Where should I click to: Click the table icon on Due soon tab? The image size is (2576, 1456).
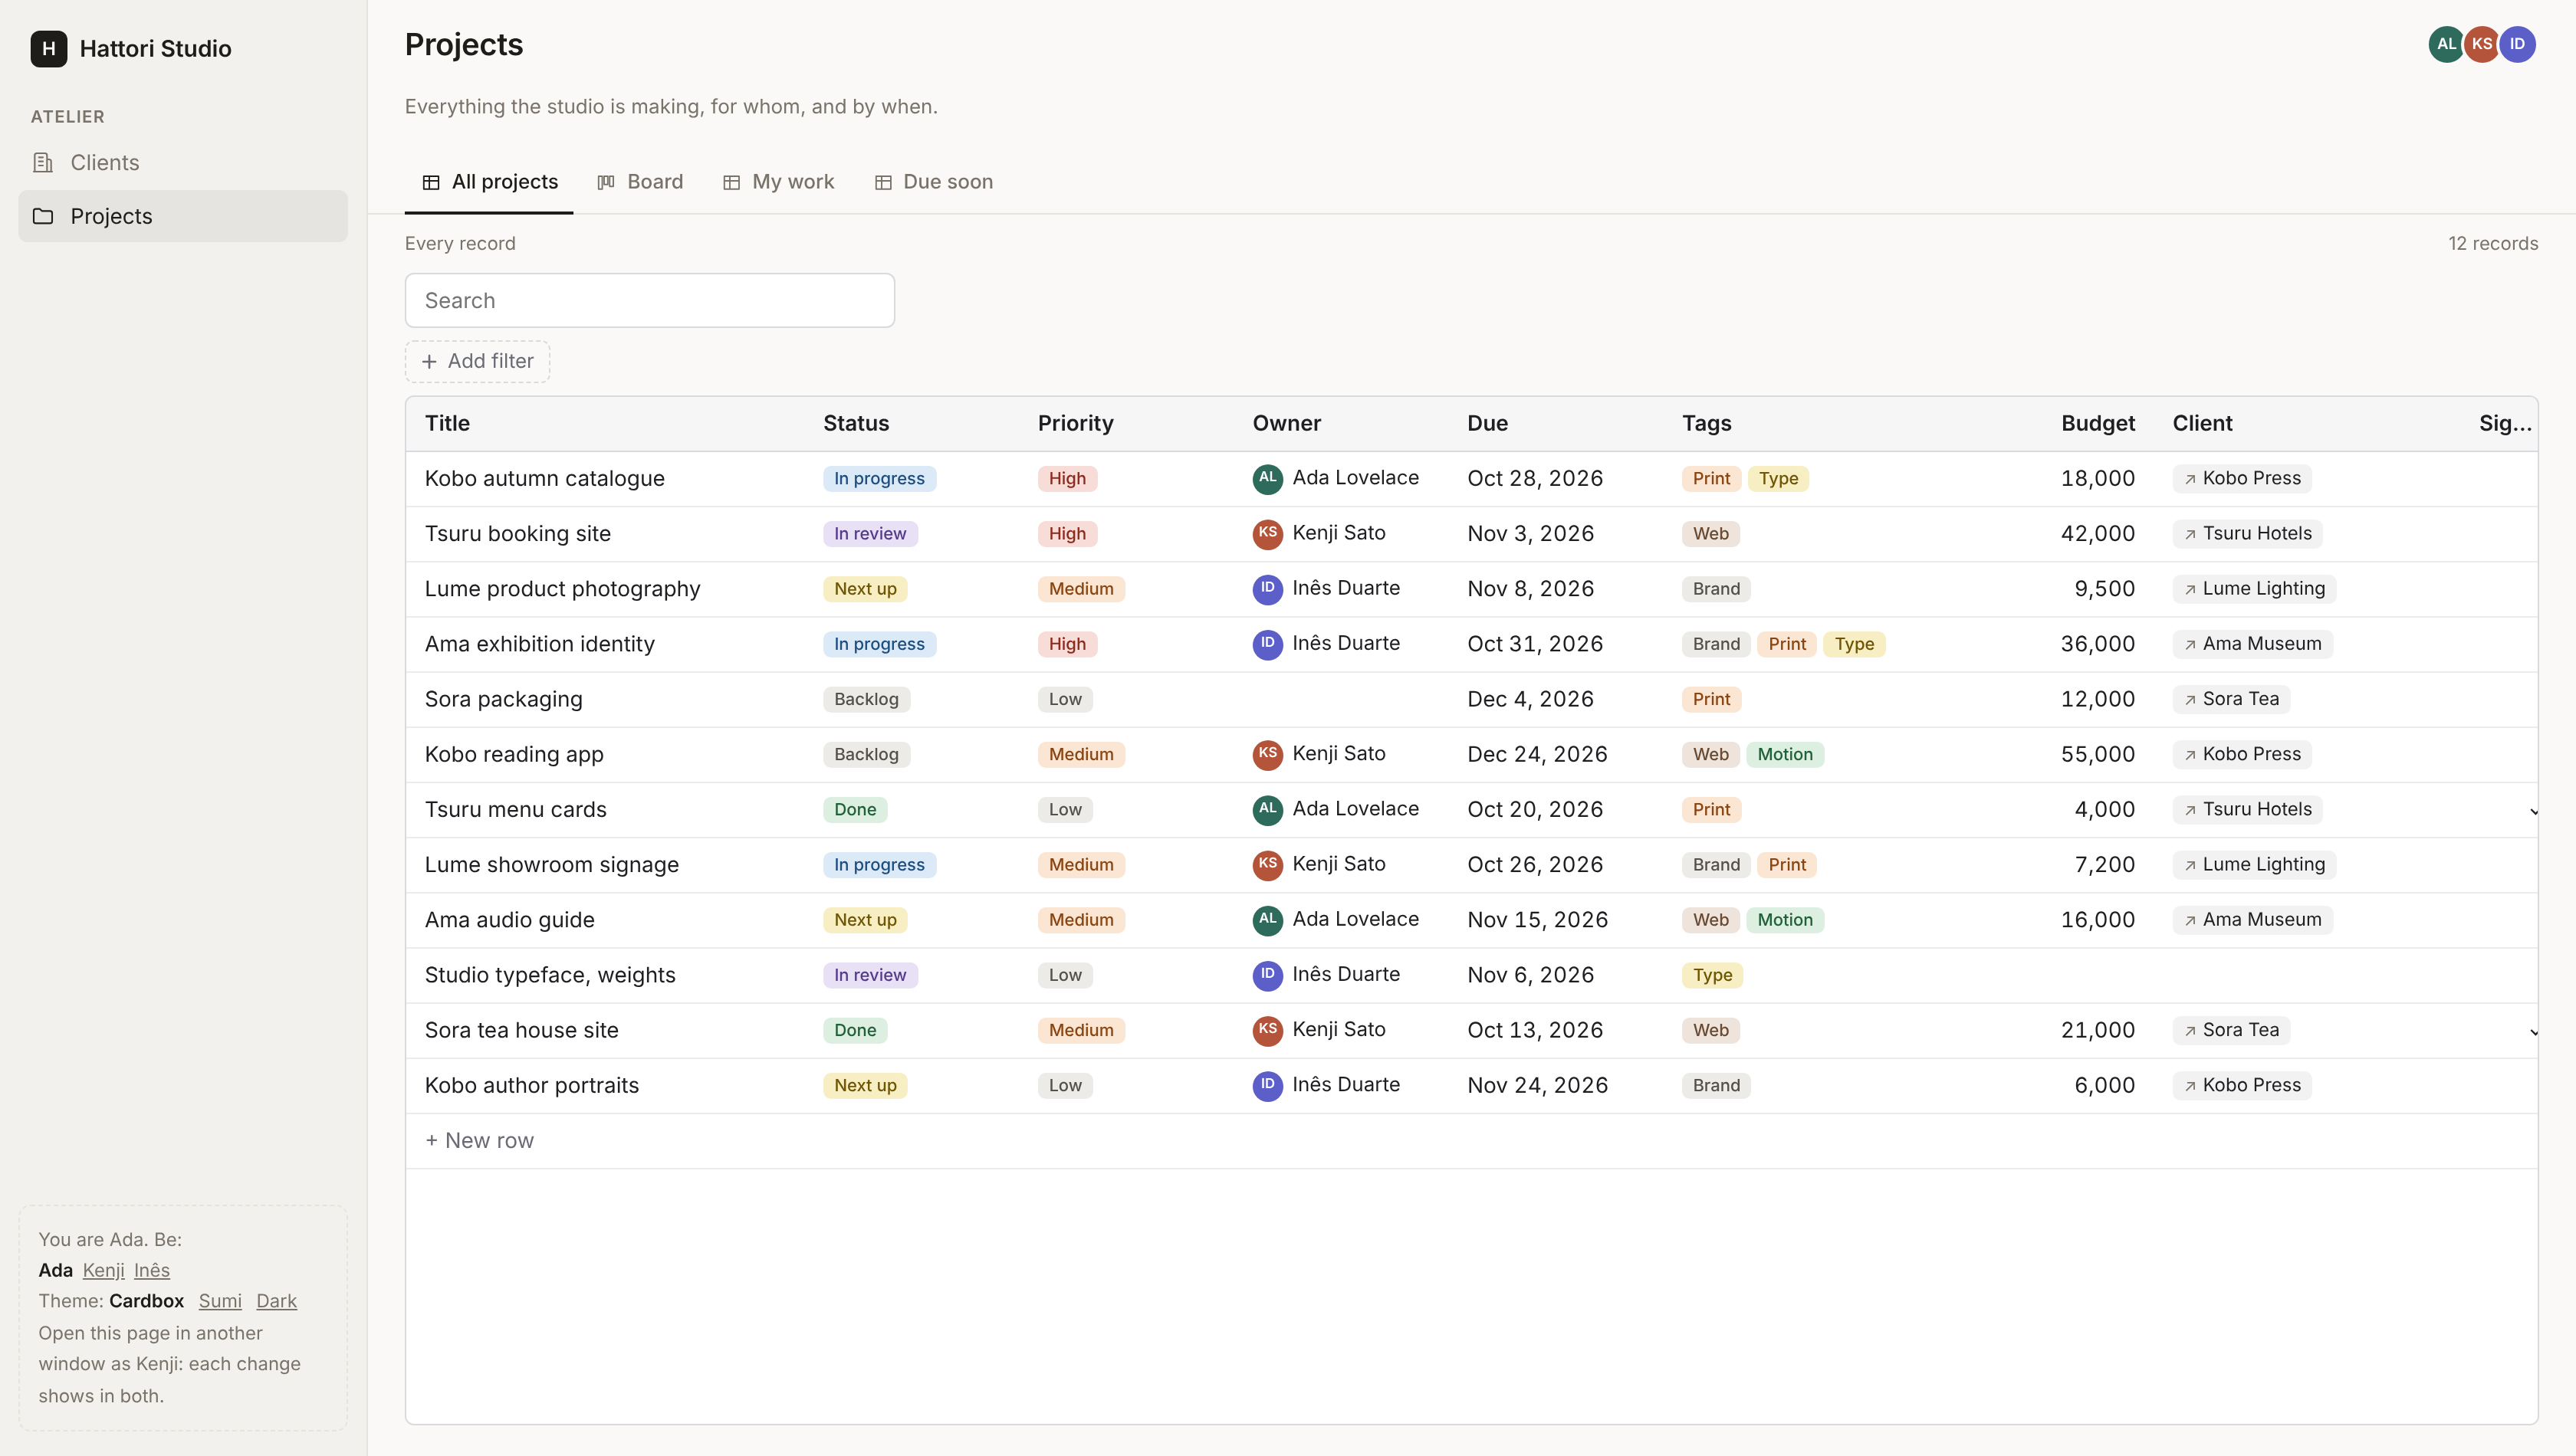point(882,182)
